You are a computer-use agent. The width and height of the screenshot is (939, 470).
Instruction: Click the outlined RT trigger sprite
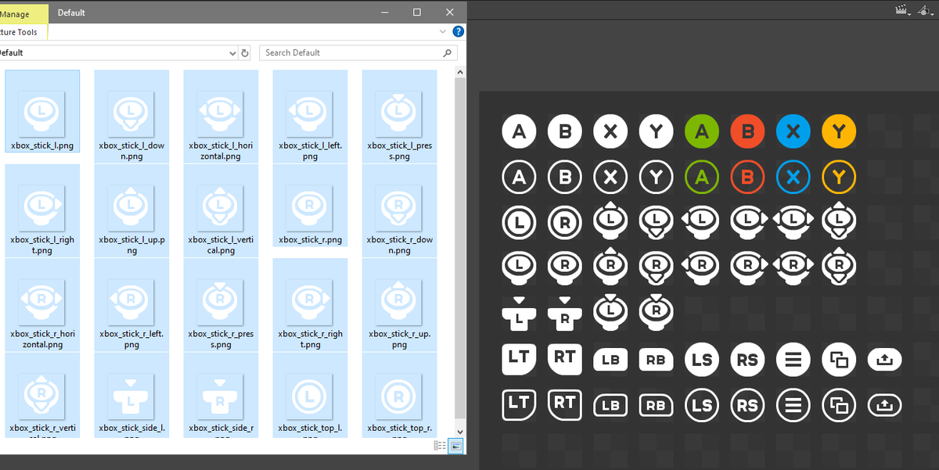pos(565,404)
